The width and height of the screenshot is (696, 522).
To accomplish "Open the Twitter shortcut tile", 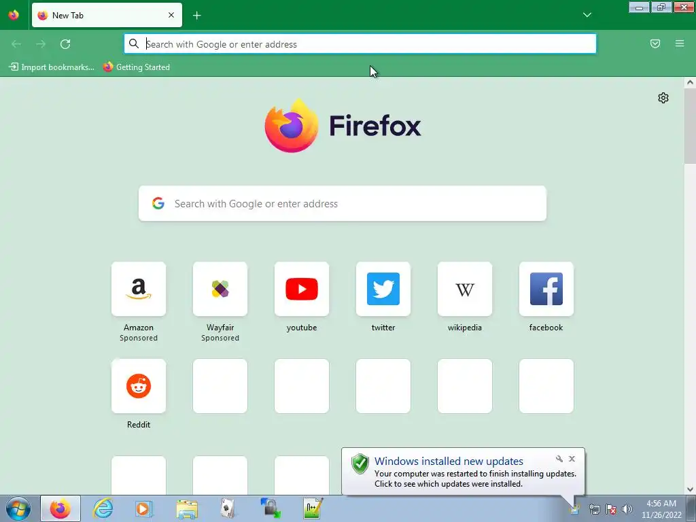I will [x=383, y=289].
